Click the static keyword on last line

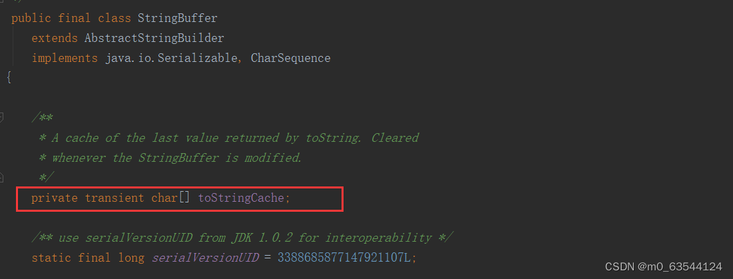click(51, 258)
